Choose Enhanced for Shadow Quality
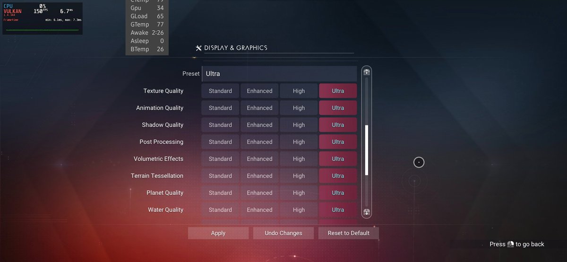The width and height of the screenshot is (567, 262). coord(259,125)
